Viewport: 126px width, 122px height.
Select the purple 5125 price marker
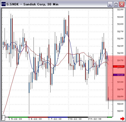pyautogui.click(x=119, y=75)
